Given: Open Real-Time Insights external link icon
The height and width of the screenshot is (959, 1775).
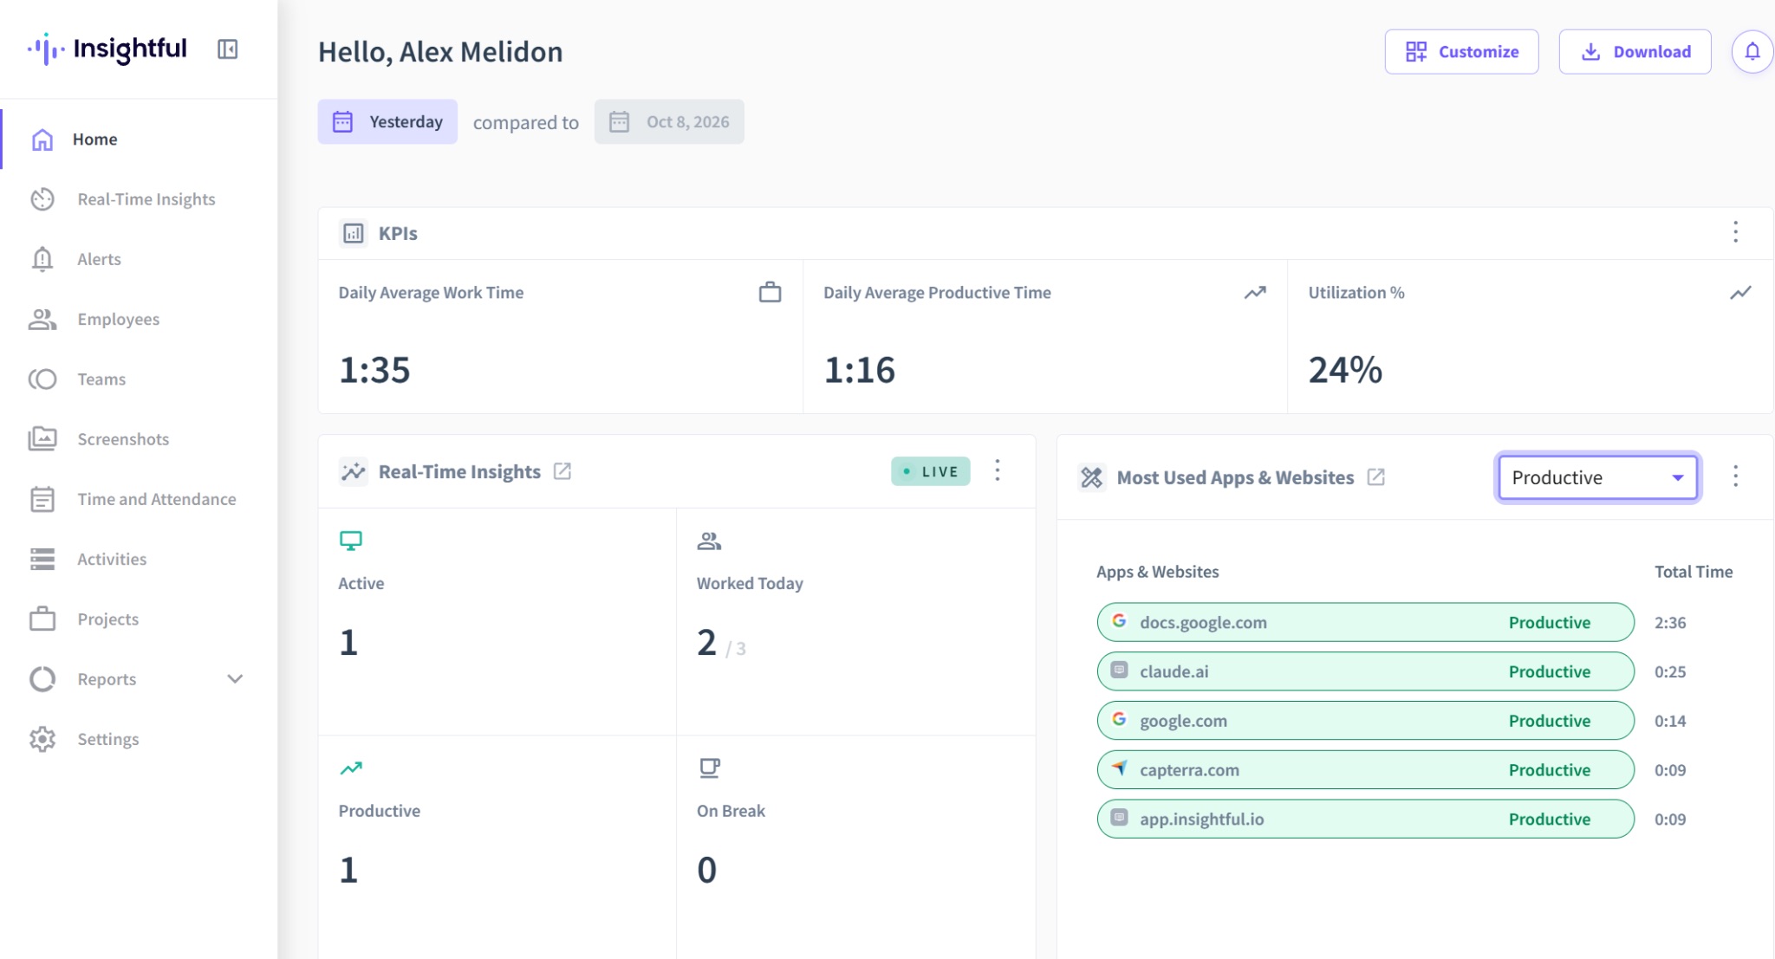Looking at the screenshot, I should pyautogui.click(x=562, y=471).
